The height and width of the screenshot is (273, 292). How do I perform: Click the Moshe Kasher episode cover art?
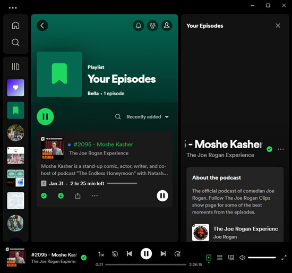(x=53, y=148)
